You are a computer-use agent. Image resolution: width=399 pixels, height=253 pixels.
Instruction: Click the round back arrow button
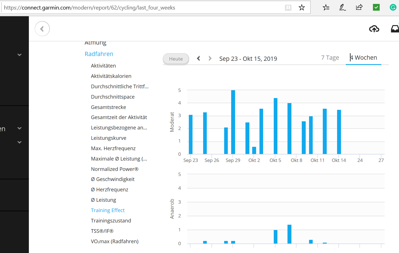42,29
